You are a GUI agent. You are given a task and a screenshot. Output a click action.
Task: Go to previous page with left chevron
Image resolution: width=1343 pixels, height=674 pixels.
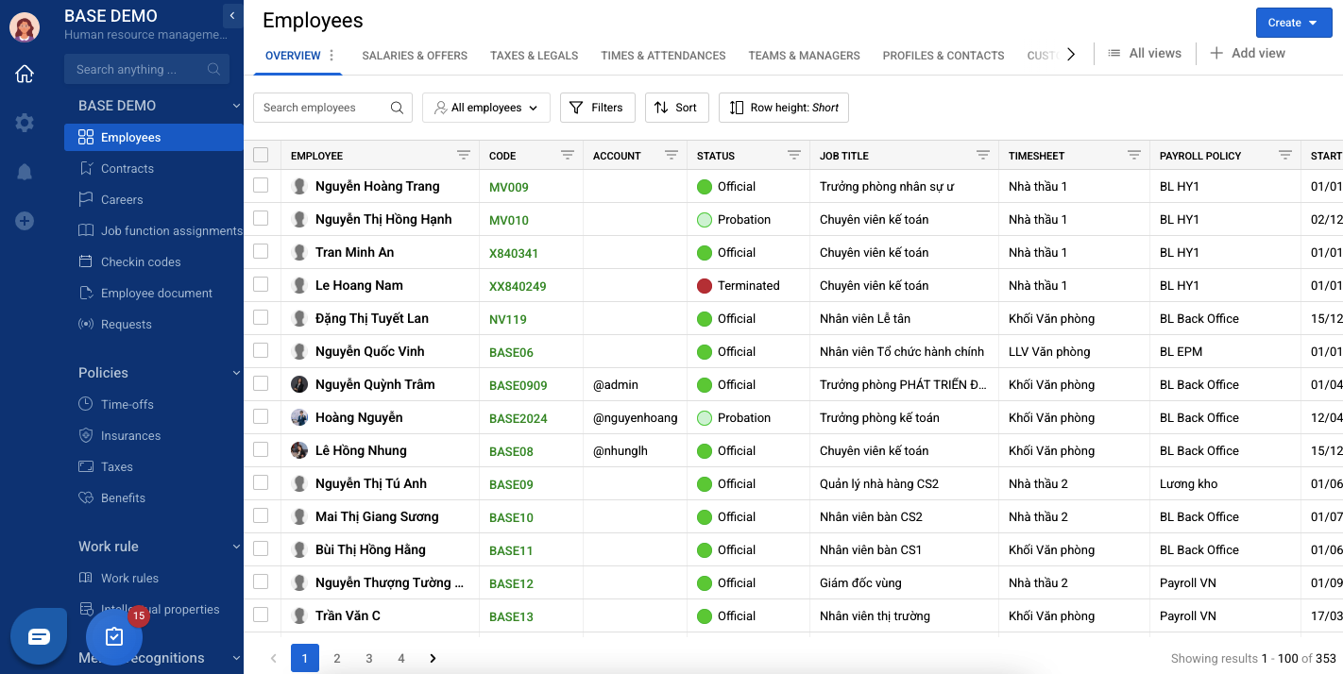click(x=274, y=658)
